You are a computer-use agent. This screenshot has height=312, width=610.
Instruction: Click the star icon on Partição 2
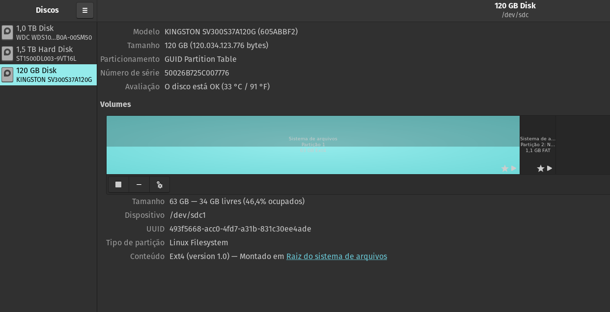point(541,168)
